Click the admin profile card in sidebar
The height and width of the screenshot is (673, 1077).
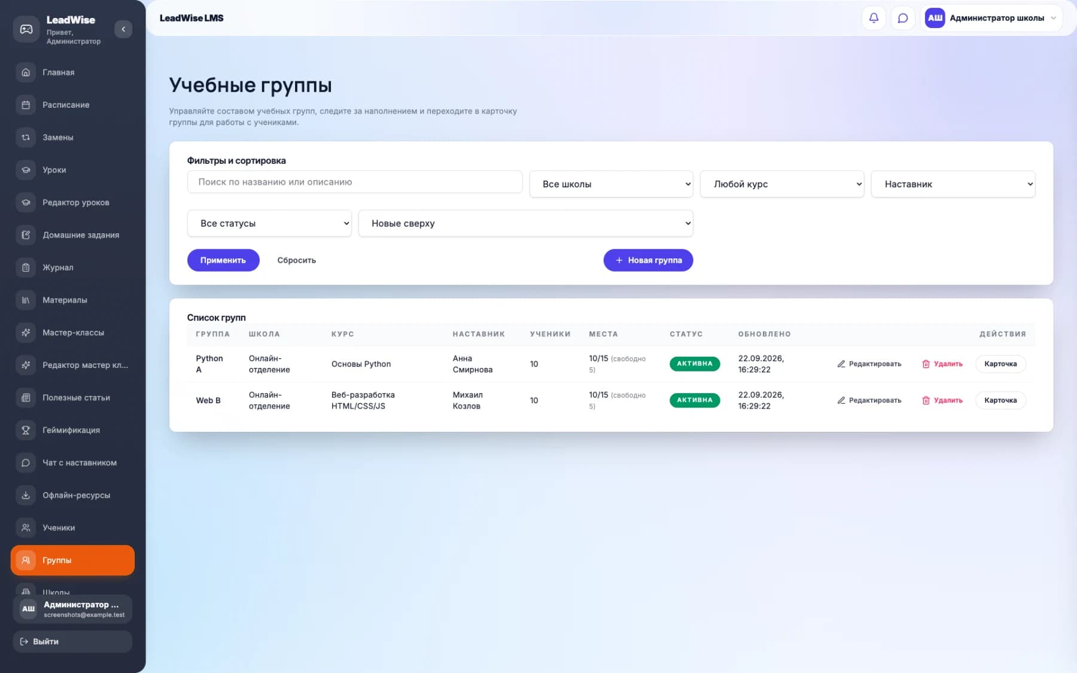coord(72,609)
